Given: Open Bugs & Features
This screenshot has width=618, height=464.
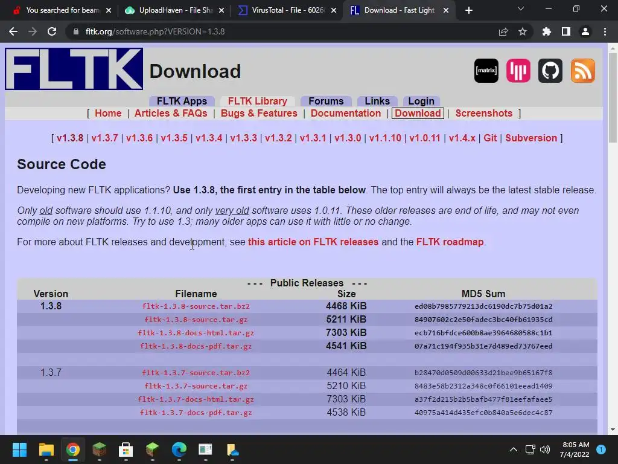Looking at the screenshot, I should pyautogui.click(x=259, y=113).
